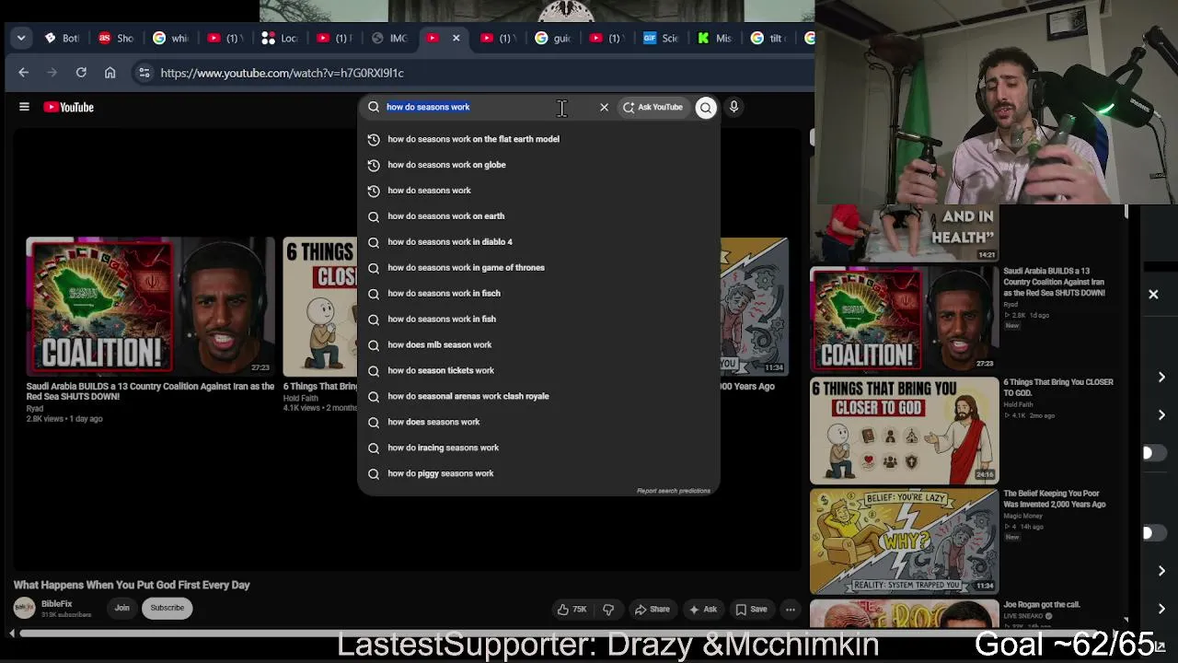Open more actions three-dot menu
This screenshot has width=1178, height=663.
coord(790,609)
